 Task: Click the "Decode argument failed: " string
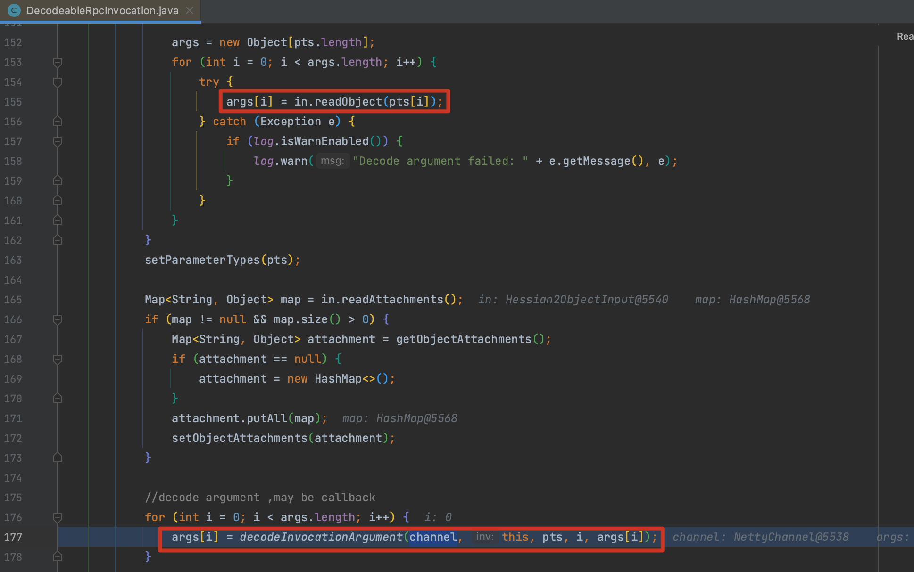coord(440,161)
